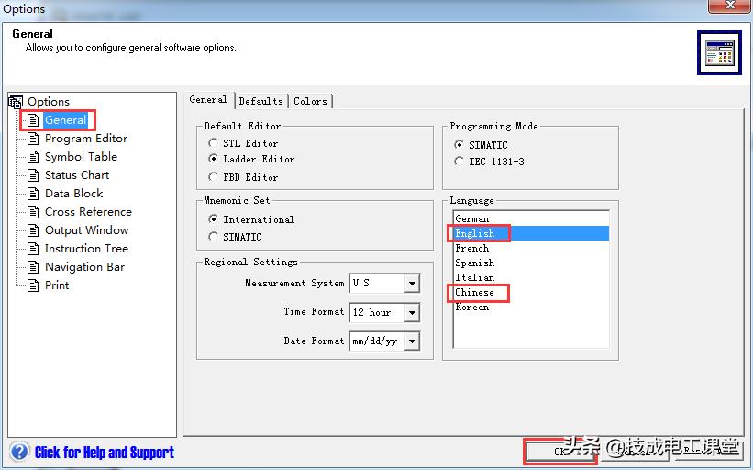Open the Time Format dropdown

click(x=412, y=312)
